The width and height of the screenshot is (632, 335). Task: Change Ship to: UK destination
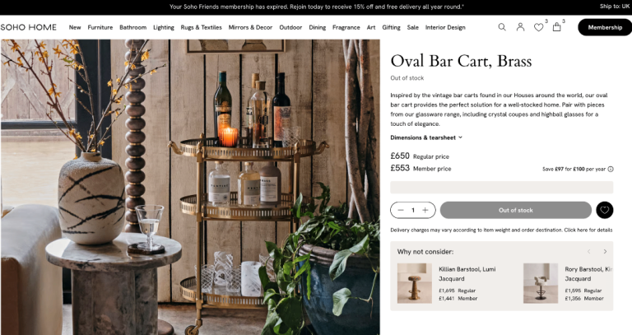coord(614,7)
